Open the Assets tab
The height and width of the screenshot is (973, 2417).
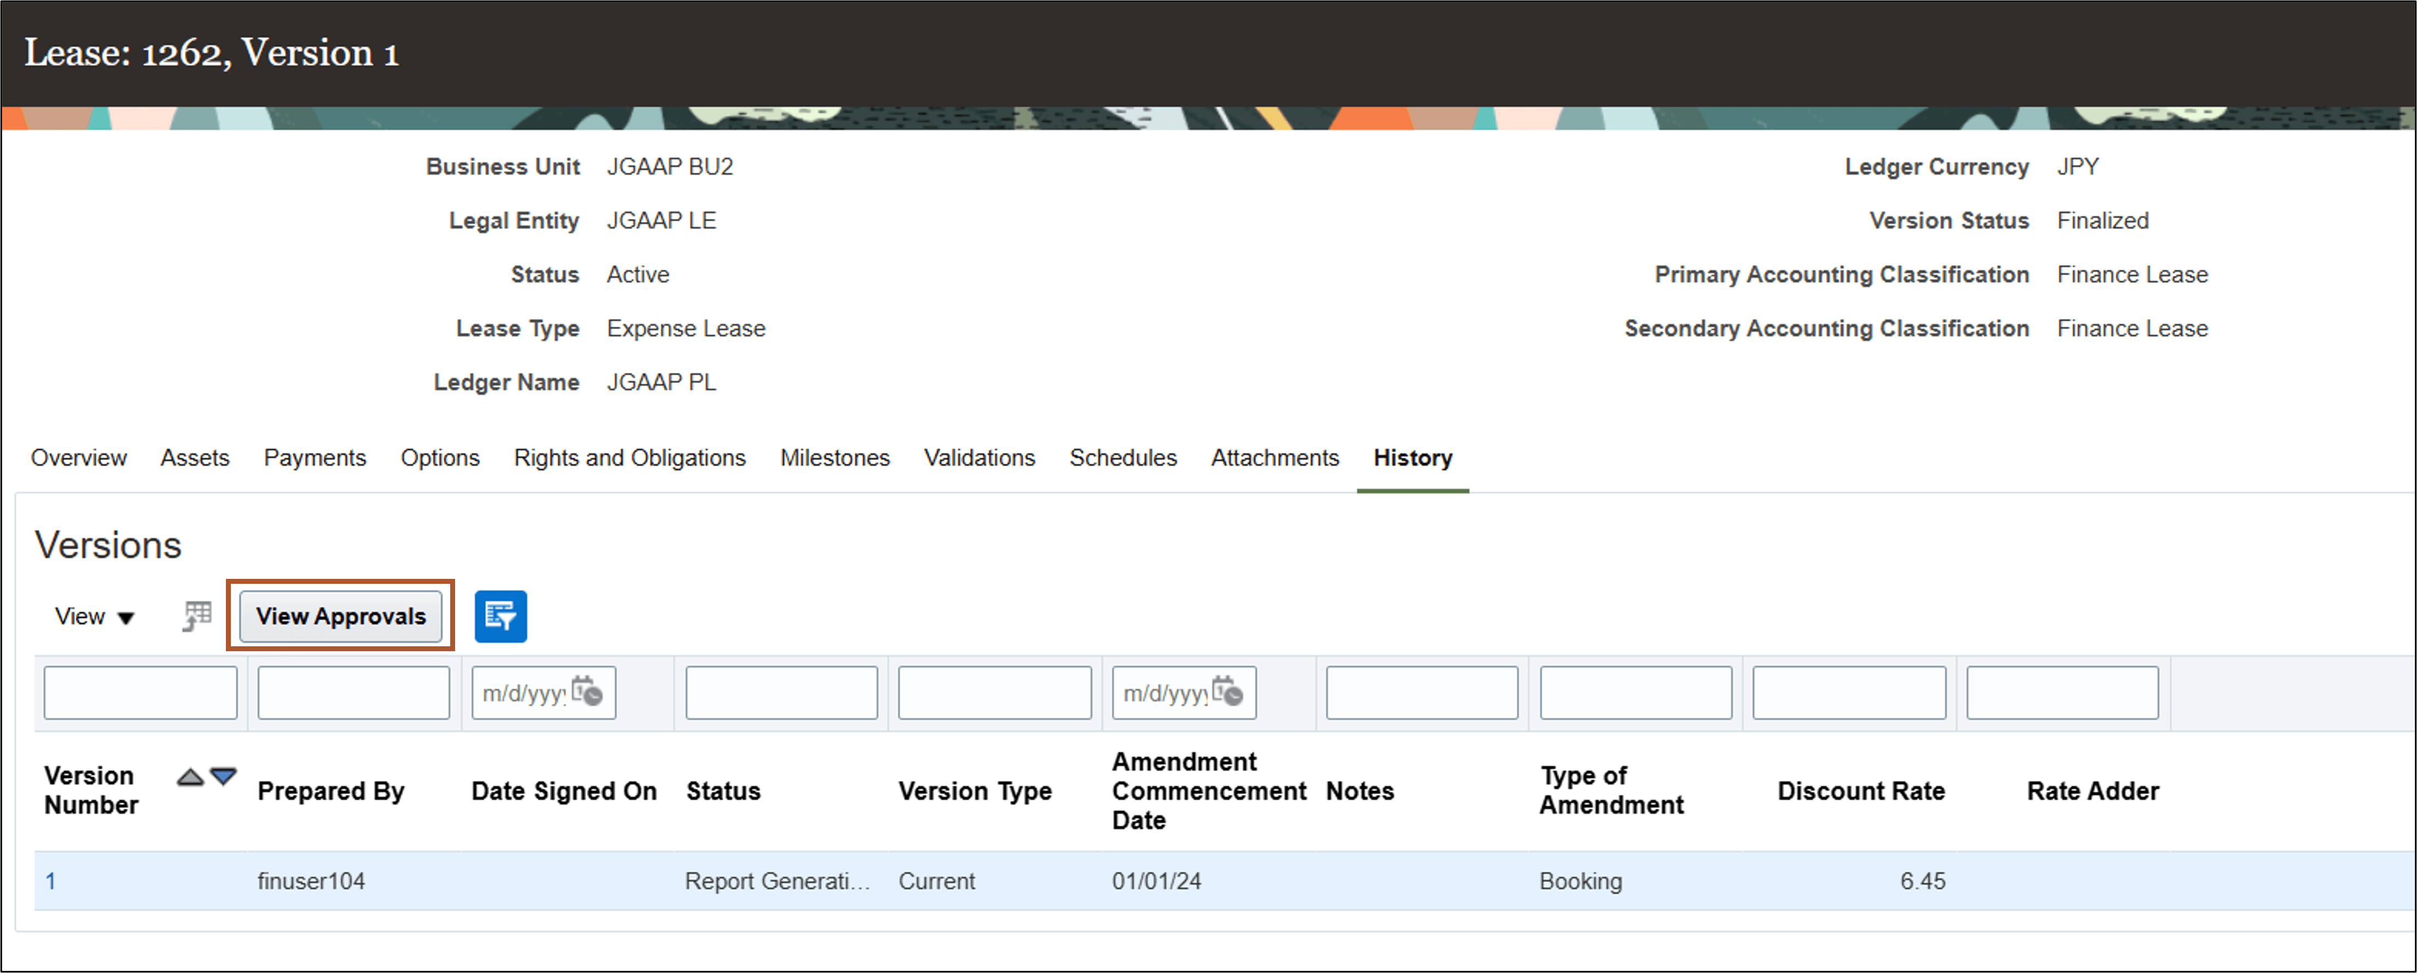pyautogui.click(x=195, y=458)
